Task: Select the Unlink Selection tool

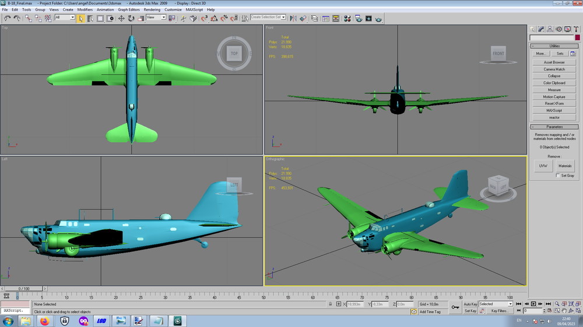Action: (x=38, y=18)
